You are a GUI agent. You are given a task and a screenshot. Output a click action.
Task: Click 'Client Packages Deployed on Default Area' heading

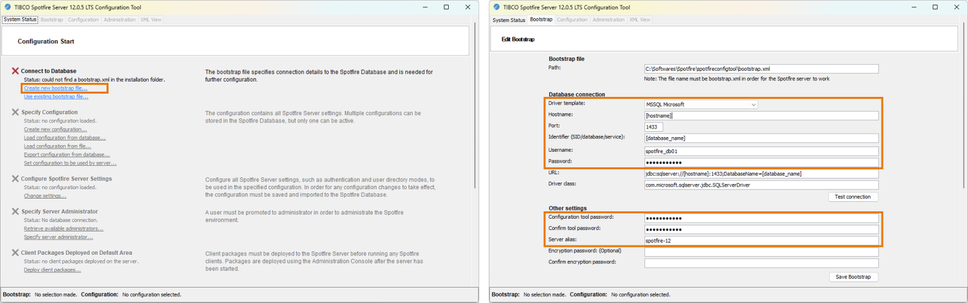point(75,253)
